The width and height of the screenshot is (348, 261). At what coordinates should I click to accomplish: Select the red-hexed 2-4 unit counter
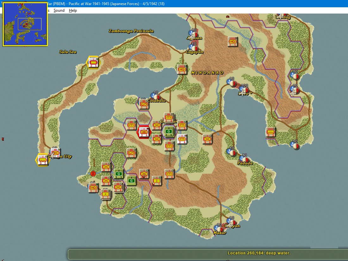click(144, 132)
